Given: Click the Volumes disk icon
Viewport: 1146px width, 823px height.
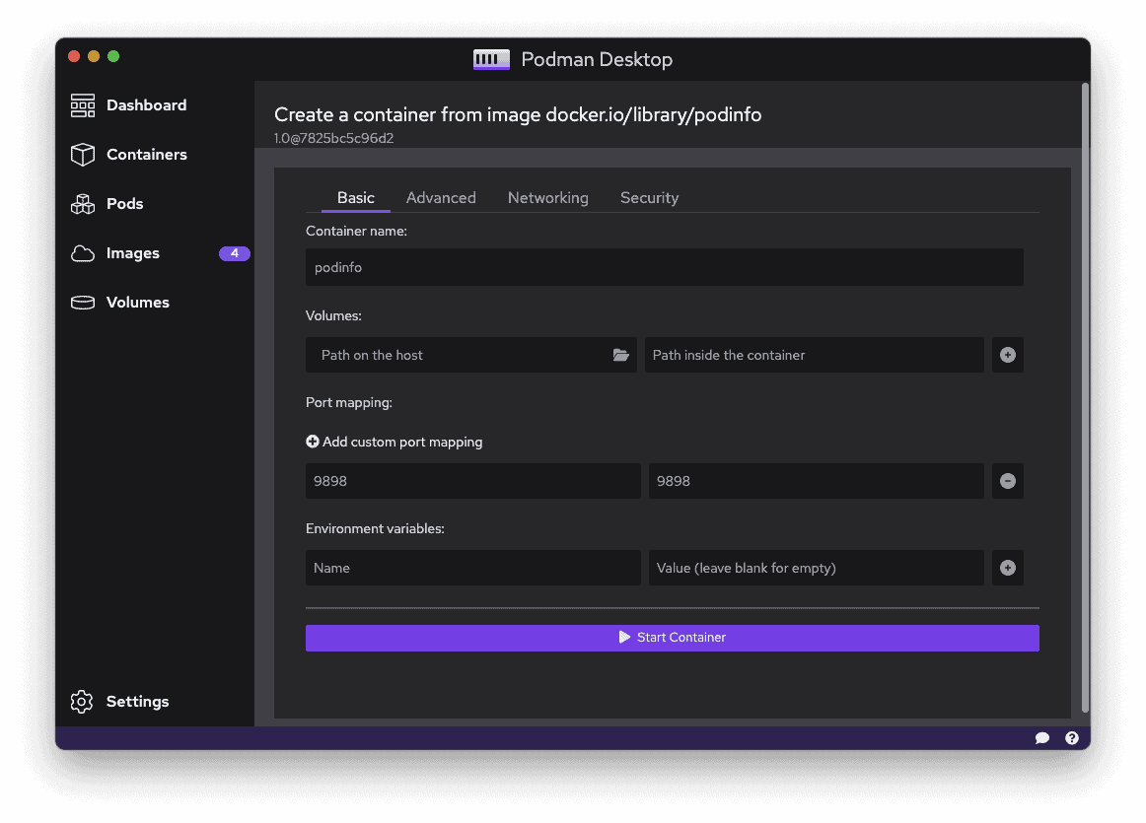Looking at the screenshot, I should [x=83, y=303].
